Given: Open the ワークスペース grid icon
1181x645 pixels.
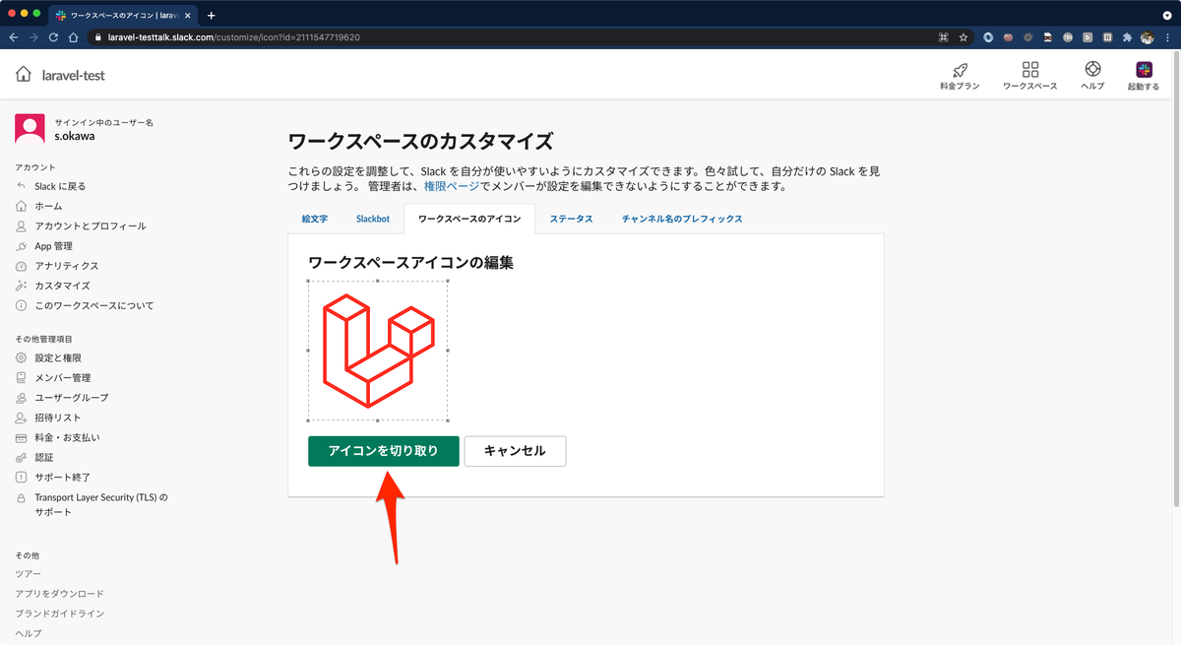Looking at the screenshot, I should coord(1030,70).
